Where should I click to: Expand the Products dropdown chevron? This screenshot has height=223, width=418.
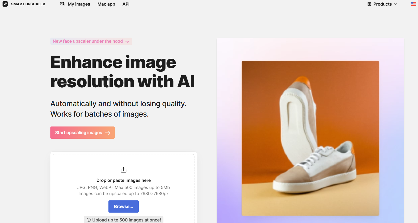pos(395,4)
